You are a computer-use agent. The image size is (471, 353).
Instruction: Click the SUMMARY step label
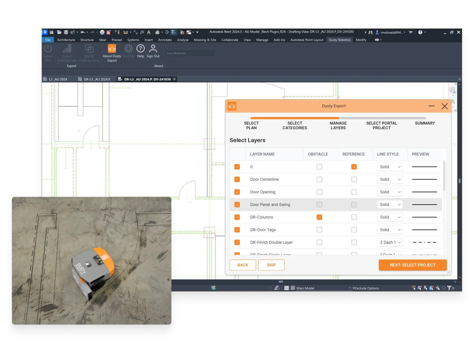click(425, 123)
